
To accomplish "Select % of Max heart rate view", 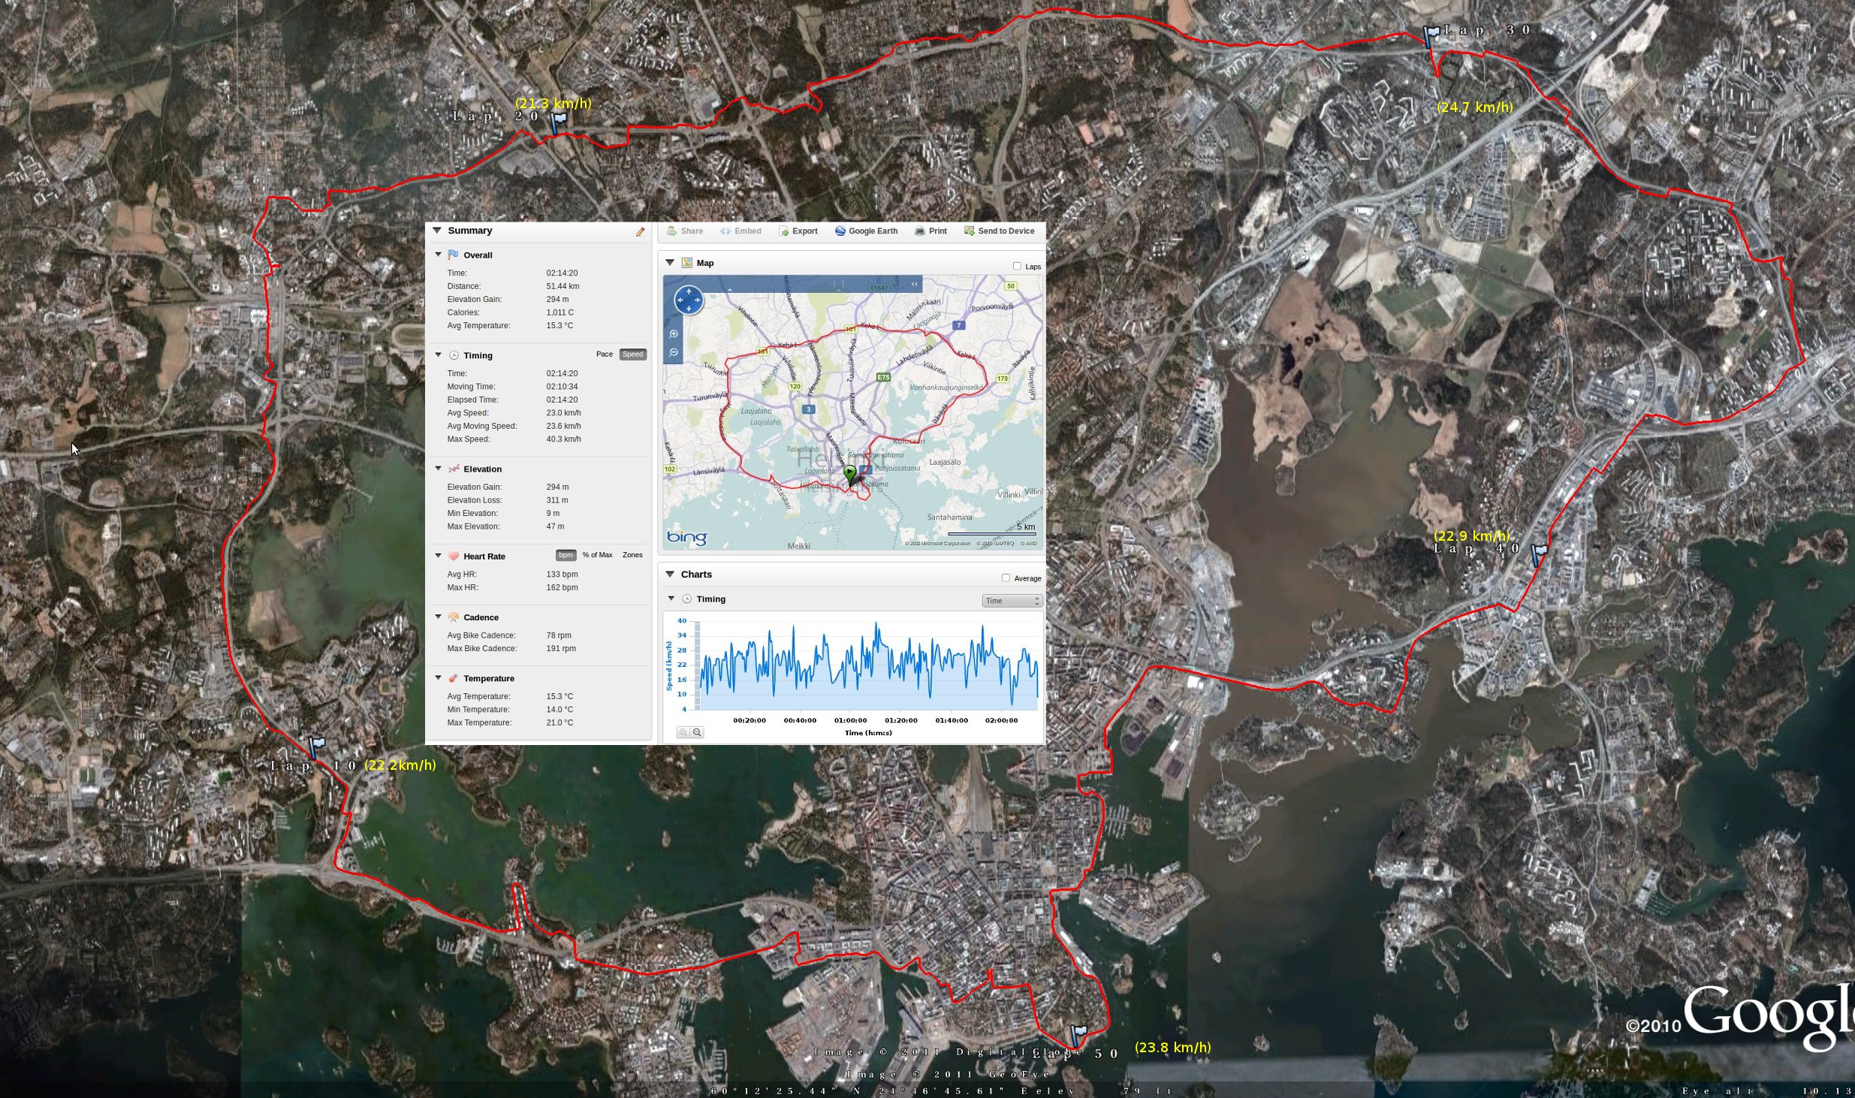I will 598,555.
